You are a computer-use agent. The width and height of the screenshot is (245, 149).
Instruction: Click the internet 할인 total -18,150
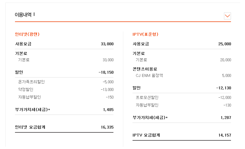106,72
